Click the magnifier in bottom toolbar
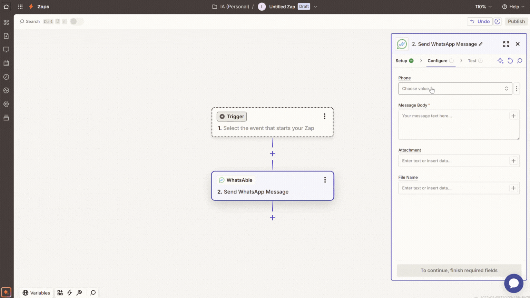The height and width of the screenshot is (298, 530). click(x=93, y=293)
